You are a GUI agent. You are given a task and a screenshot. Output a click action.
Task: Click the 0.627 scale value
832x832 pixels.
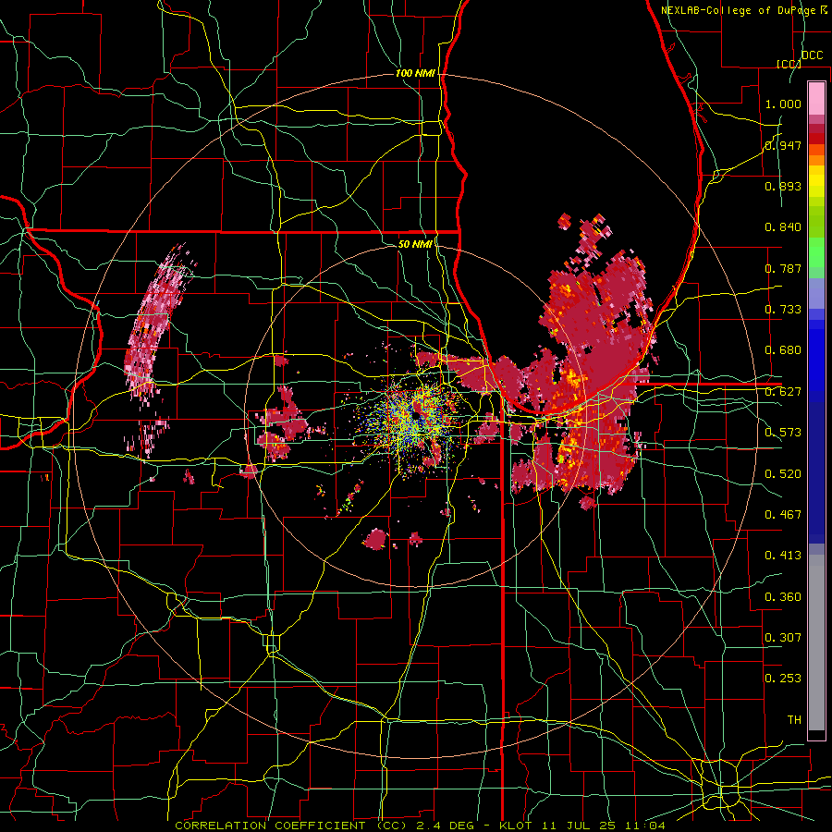pyautogui.click(x=783, y=392)
